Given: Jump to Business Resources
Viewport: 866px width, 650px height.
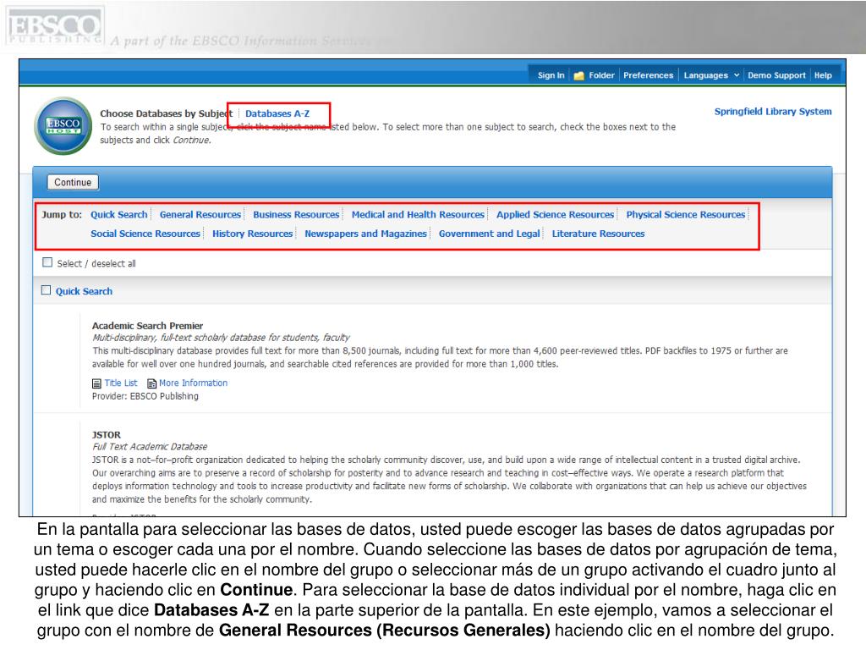Looking at the screenshot, I should 296,214.
